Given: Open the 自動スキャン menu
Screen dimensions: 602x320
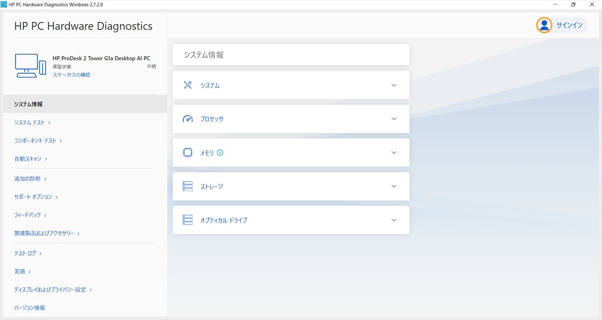Looking at the screenshot, I should point(31,159).
